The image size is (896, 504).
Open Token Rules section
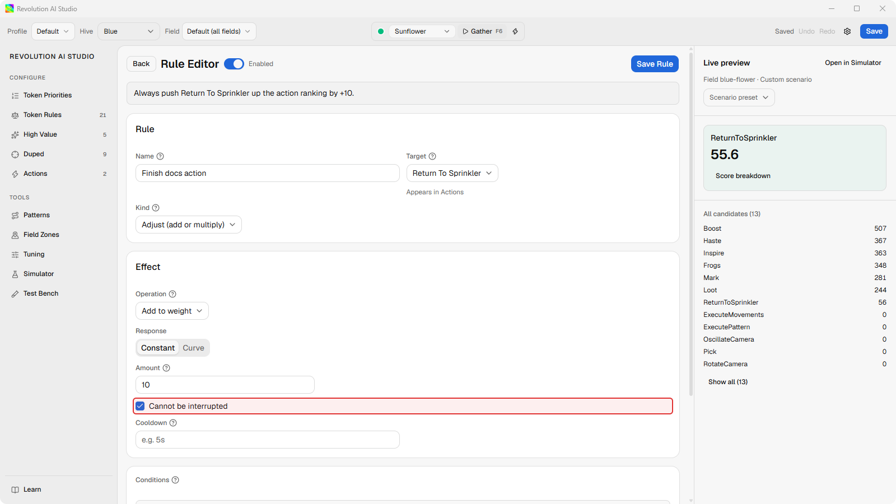(58, 115)
